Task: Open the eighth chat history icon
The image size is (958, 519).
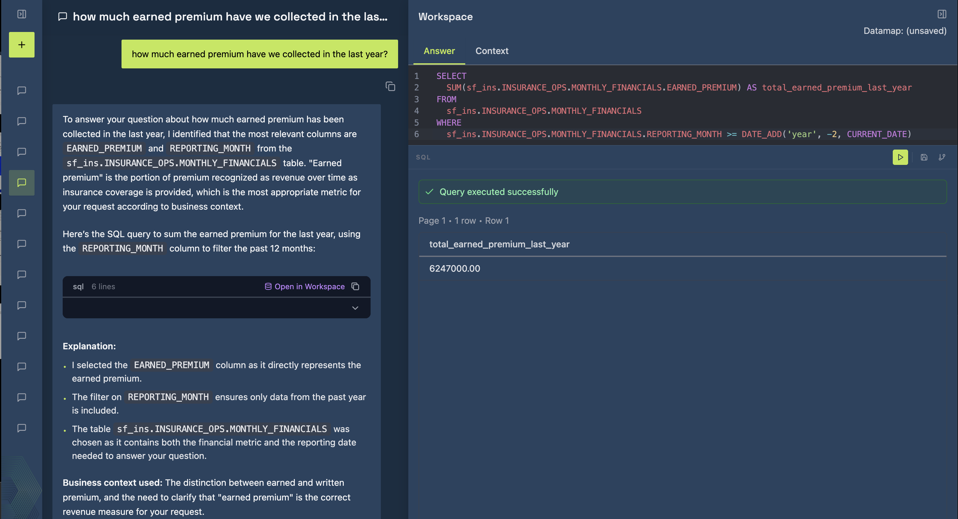Action: (21, 305)
